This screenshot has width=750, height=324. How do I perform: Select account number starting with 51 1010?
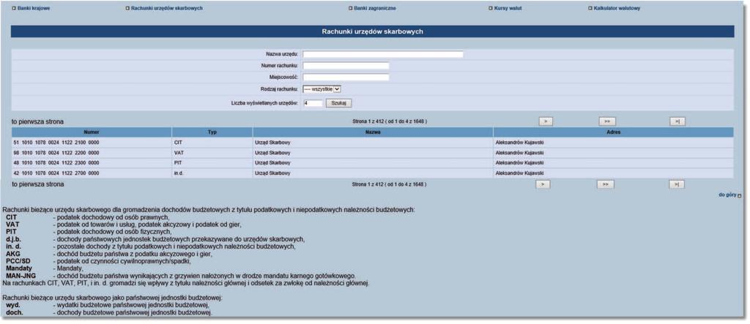56,143
